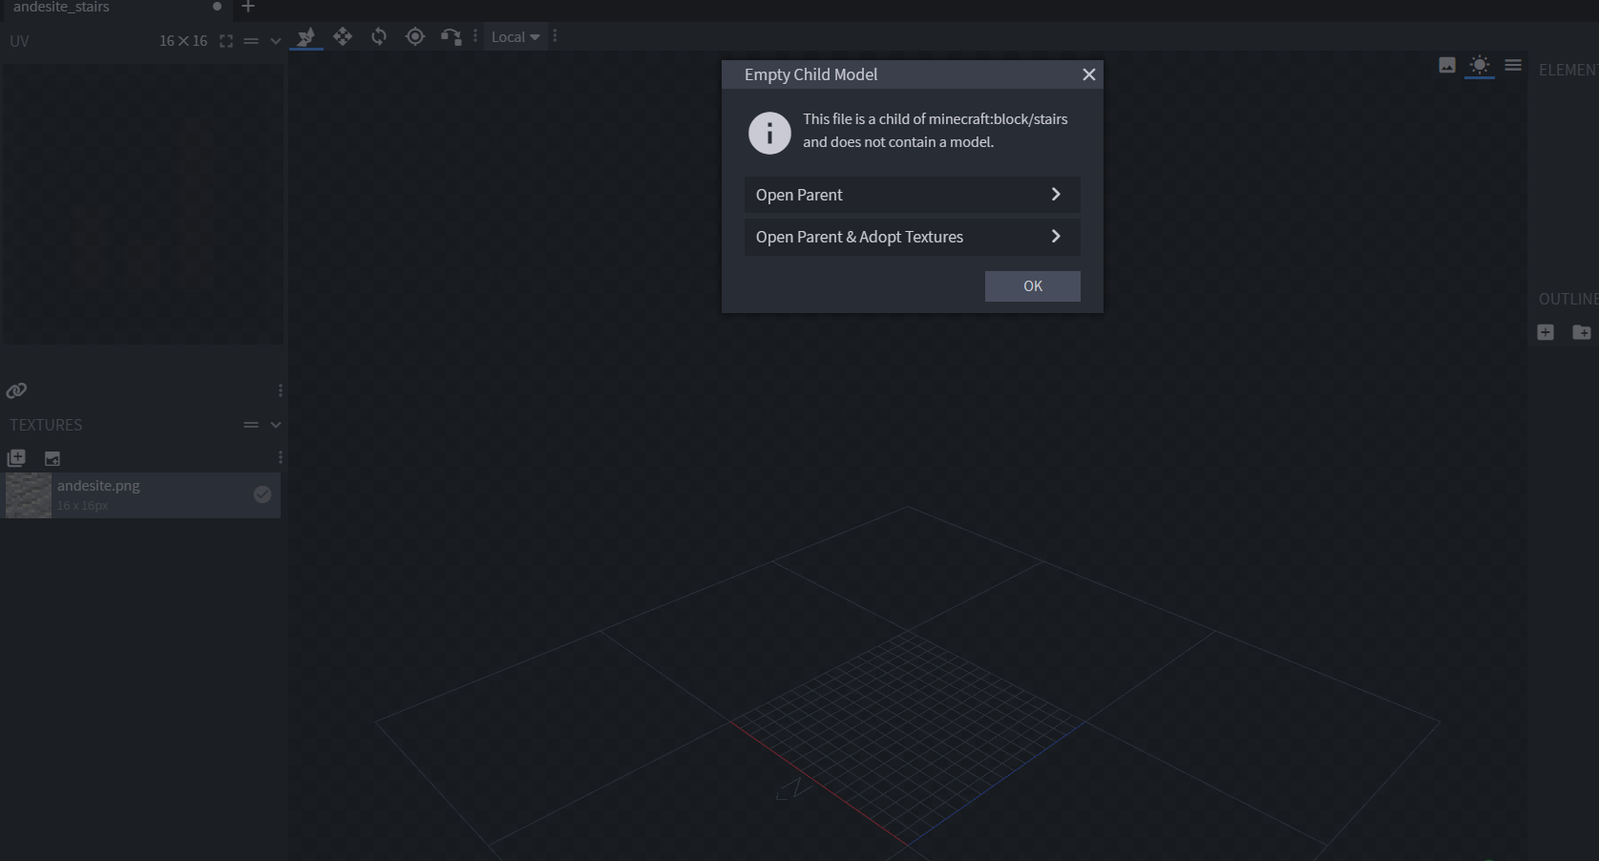Close the Empty Child Model dialog
The height and width of the screenshot is (861, 1599).
point(1088,74)
